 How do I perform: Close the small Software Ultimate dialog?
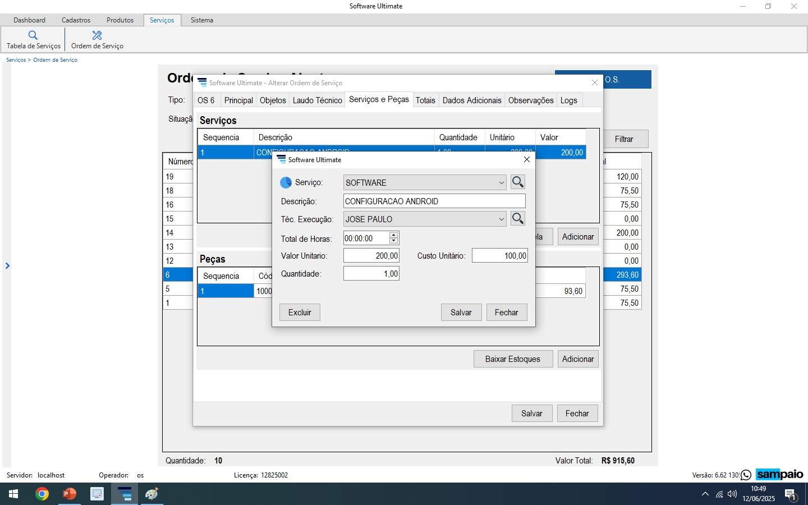click(x=526, y=160)
